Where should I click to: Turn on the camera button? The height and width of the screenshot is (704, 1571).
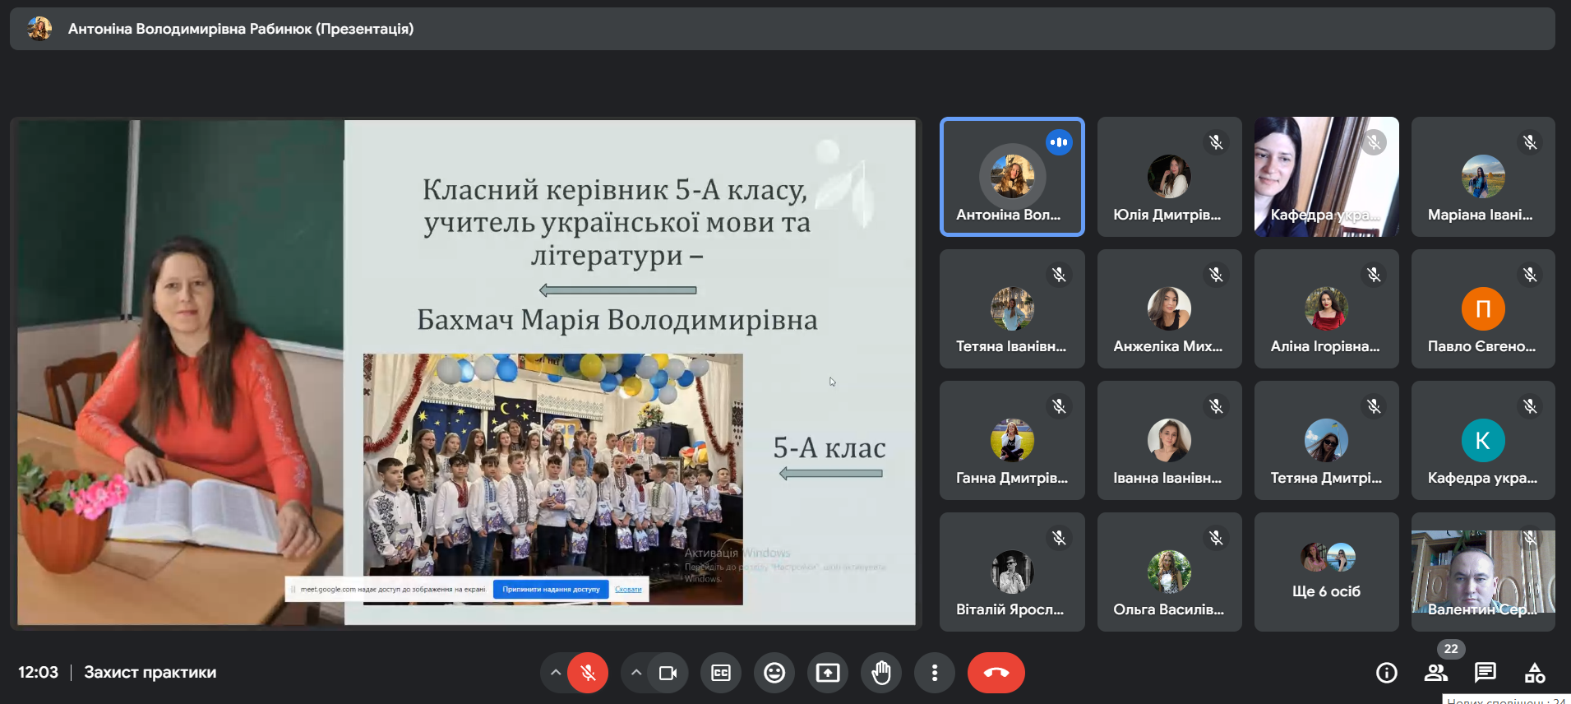pyautogui.click(x=668, y=673)
